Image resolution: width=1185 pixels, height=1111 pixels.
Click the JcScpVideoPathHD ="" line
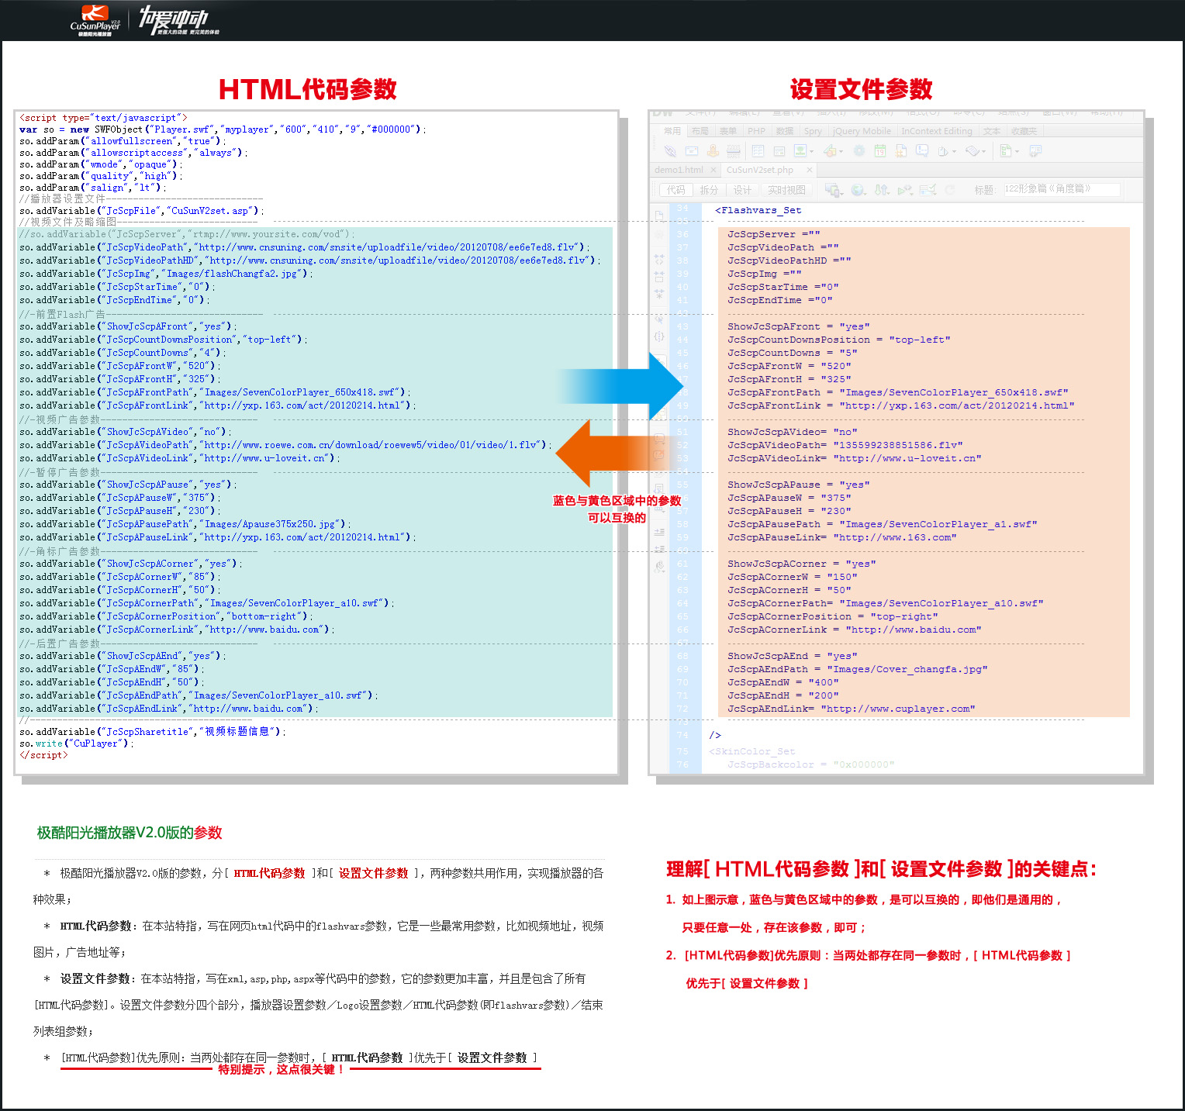pyautogui.click(x=789, y=260)
